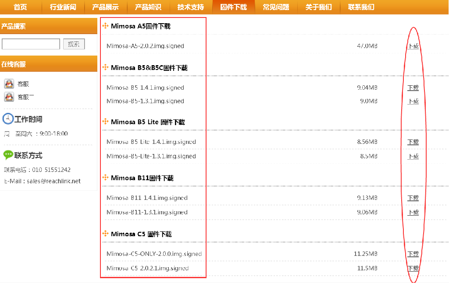Click the orange bullet icon beside Mimosa B11固件下载
449x283 pixels.
tap(105, 178)
